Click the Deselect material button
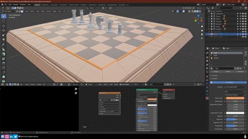The height and width of the screenshot is (139, 248). click(x=241, y=71)
